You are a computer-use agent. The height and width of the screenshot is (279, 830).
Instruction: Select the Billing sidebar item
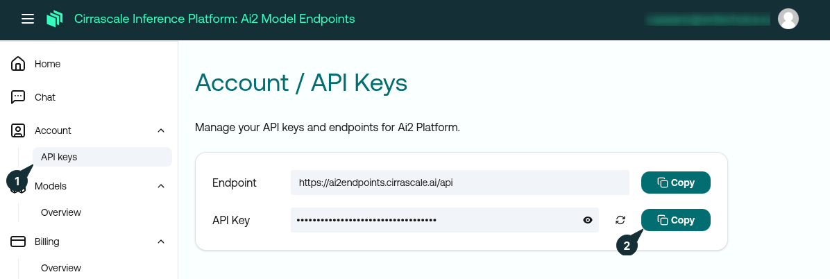click(47, 242)
